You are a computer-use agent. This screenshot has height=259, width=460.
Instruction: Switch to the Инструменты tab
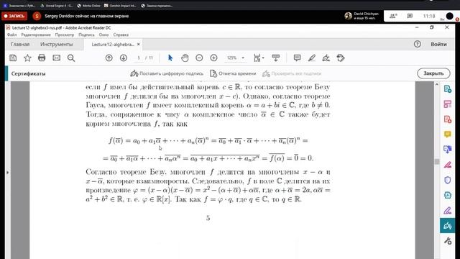coord(56,45)
